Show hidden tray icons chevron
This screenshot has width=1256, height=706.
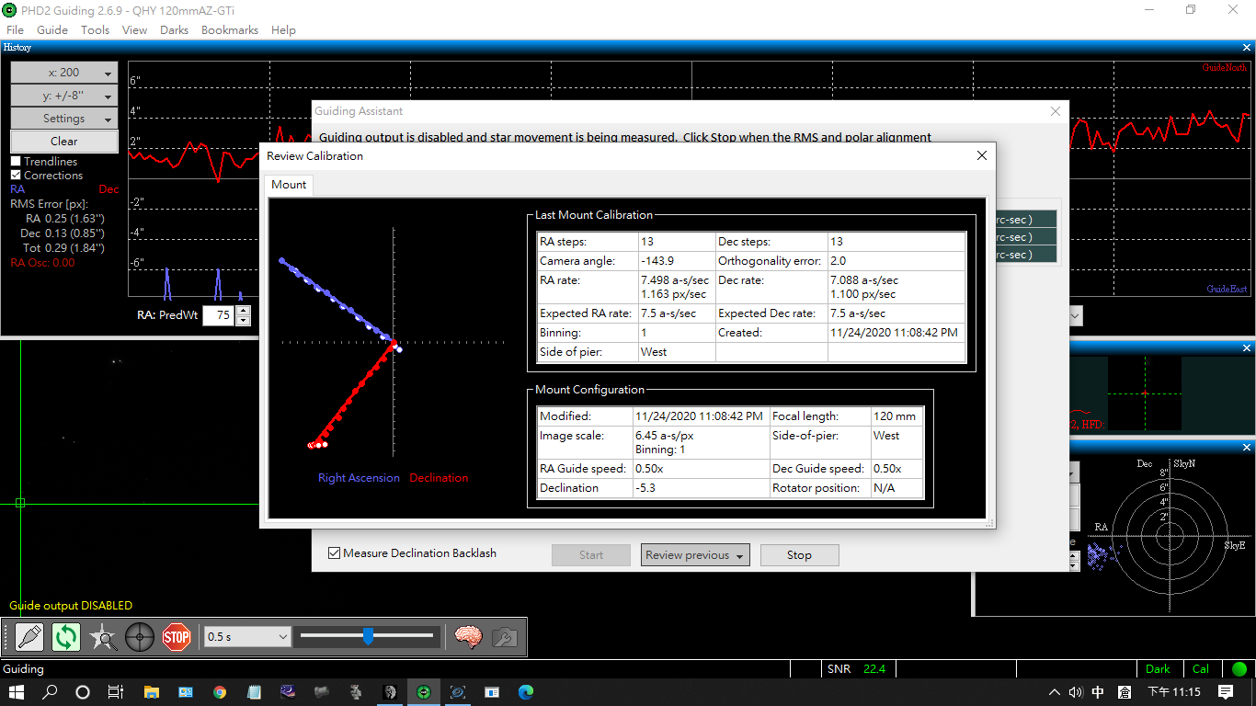point(1055,692)
